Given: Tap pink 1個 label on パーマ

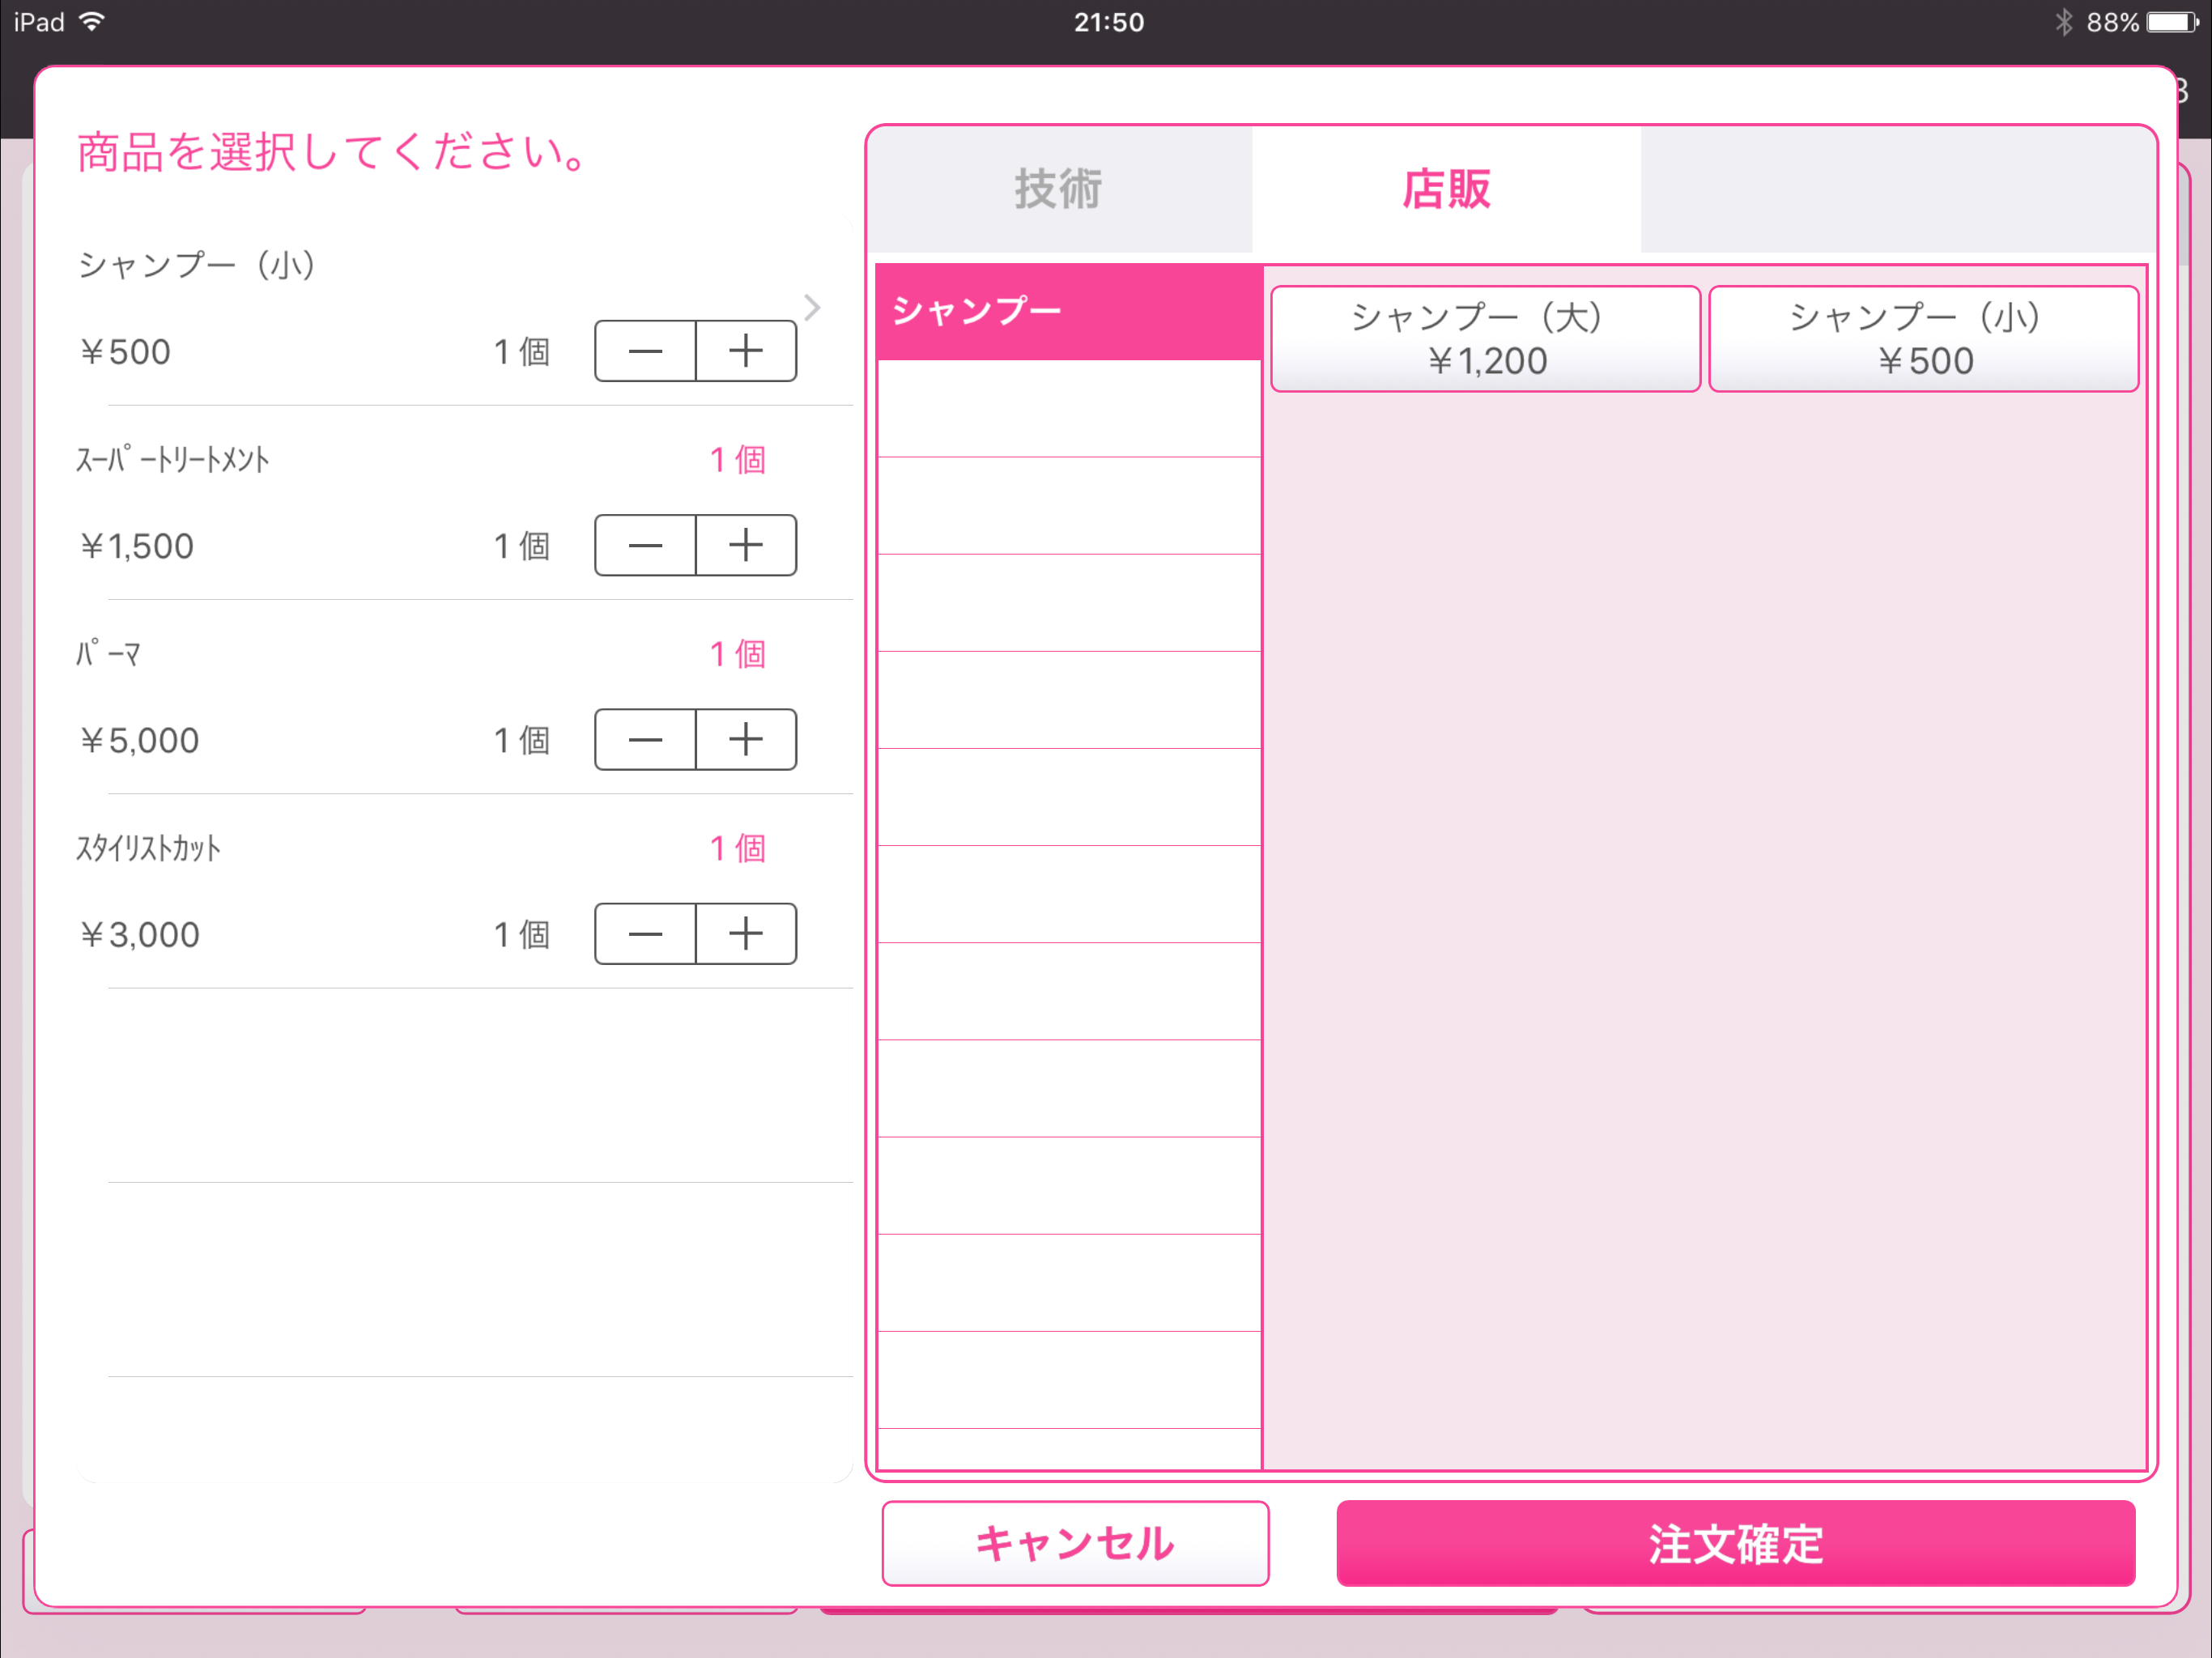Looking at the screenshot, I should click(x=738, y=654).
